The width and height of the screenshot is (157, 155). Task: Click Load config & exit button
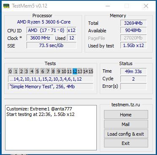tap(126, 134)
